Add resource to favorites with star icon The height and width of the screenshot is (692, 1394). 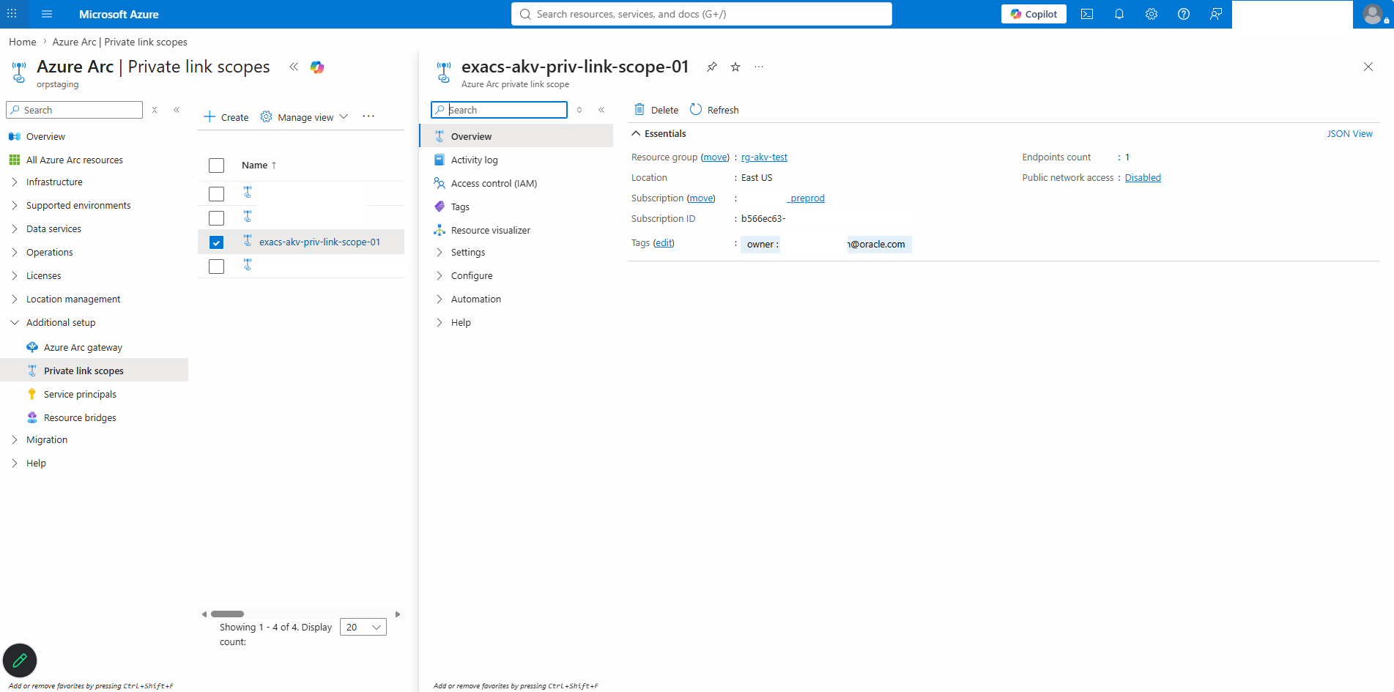coord(735,67)
